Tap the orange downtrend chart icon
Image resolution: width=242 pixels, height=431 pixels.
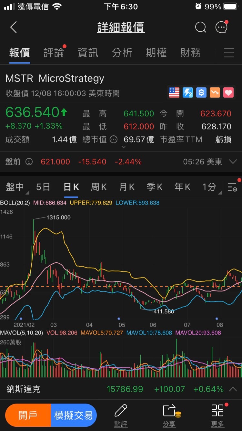point(215,93)
